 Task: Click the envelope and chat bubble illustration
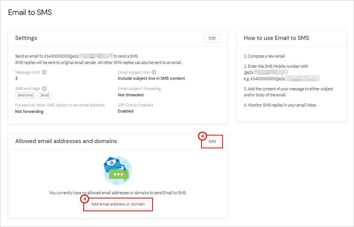coord(117,171)
